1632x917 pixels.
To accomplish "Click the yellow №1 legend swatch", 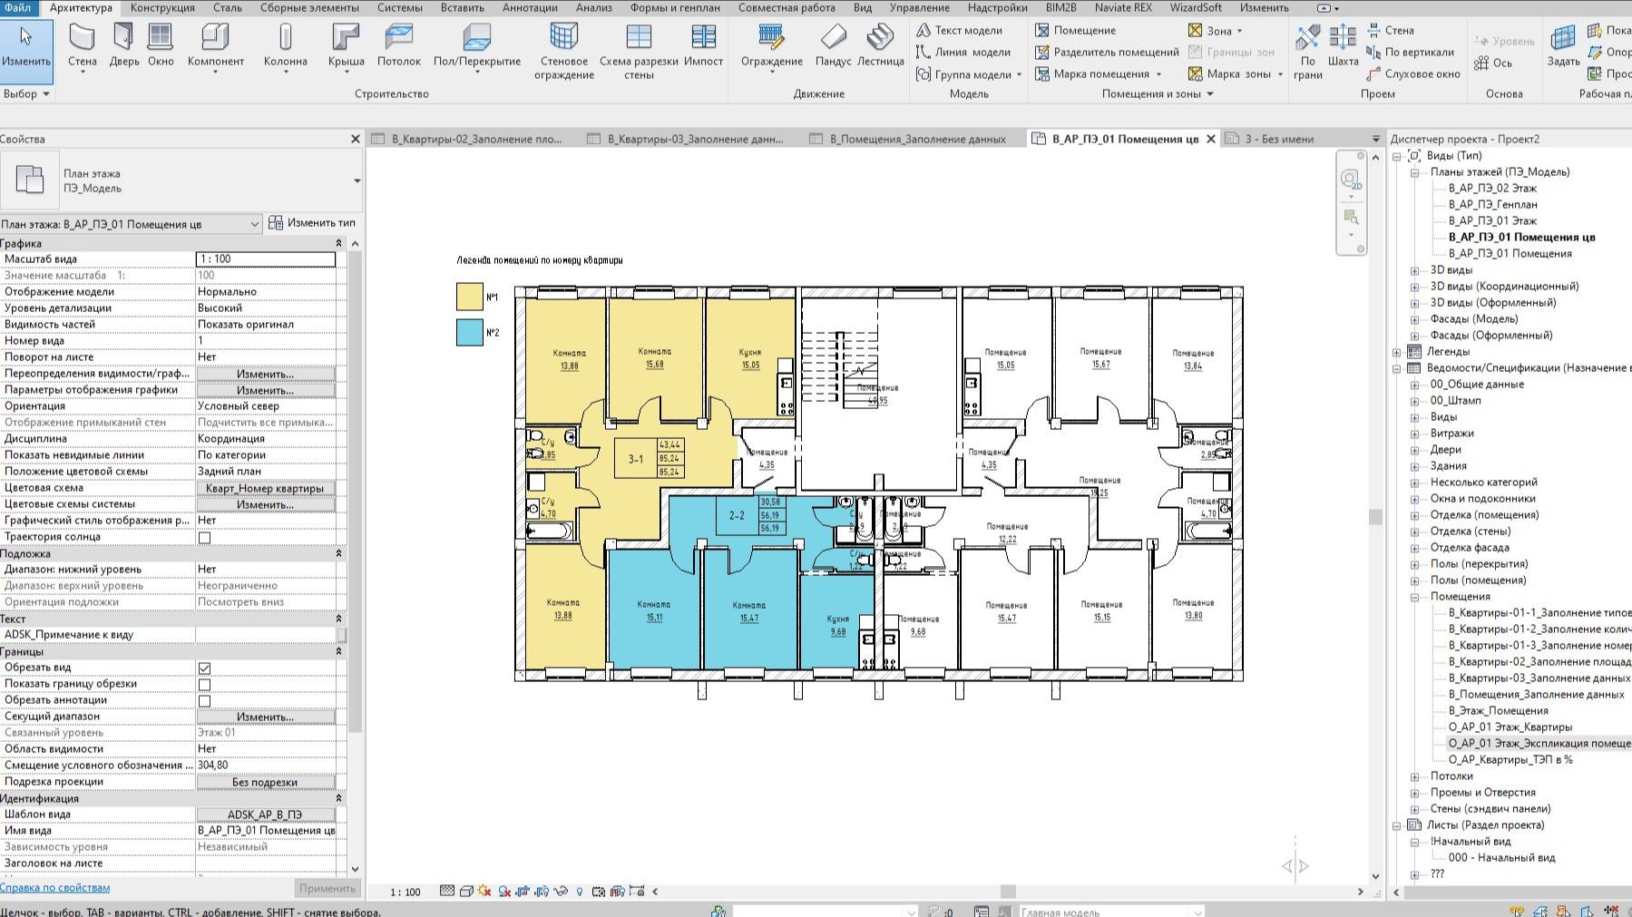I will tap(469, 297).
